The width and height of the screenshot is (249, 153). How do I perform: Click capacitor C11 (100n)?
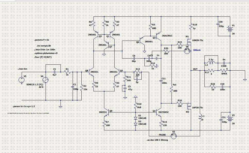(x=161, y=81)
